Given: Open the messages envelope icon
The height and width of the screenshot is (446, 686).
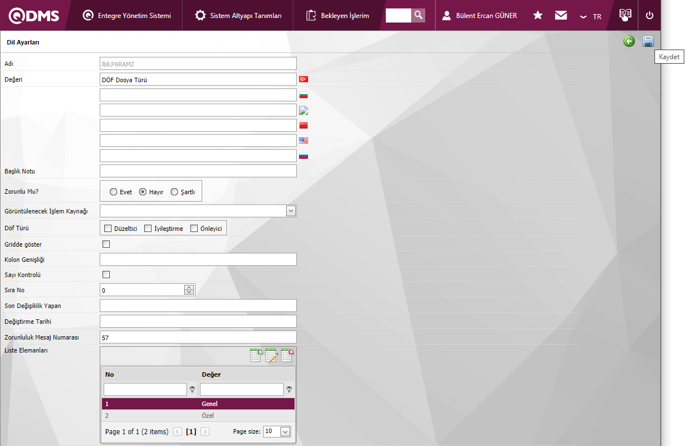Looking at the screenshot, I should coord(561,15).
